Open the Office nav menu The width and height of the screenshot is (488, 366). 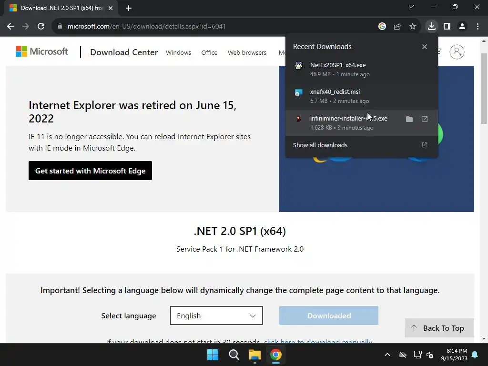(209, 52)
